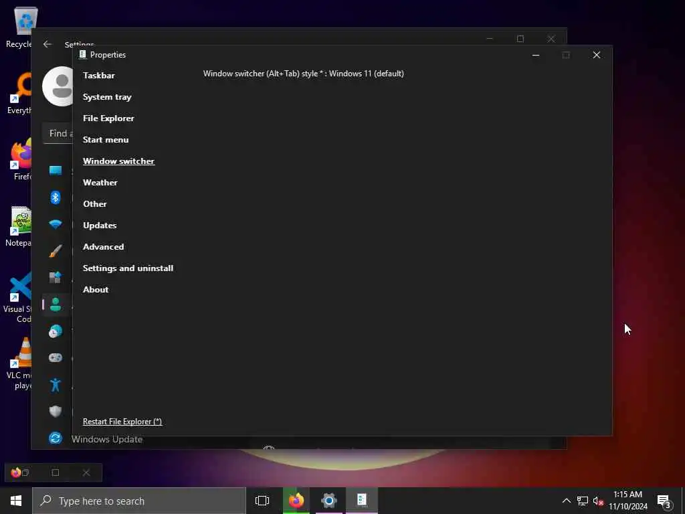Click the Restart File Explorer link
685x514 pixels.
[122, 422]
